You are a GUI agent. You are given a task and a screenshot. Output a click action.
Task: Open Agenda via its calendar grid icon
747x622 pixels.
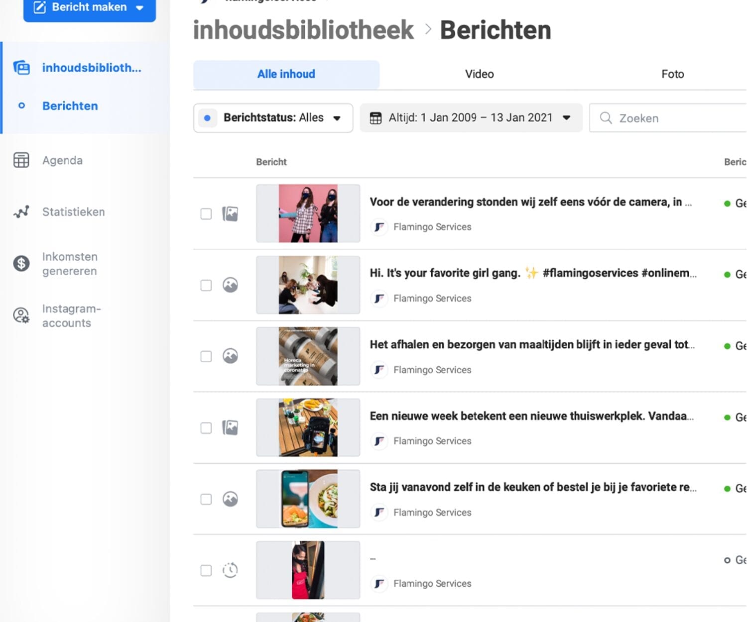(21, 160)
